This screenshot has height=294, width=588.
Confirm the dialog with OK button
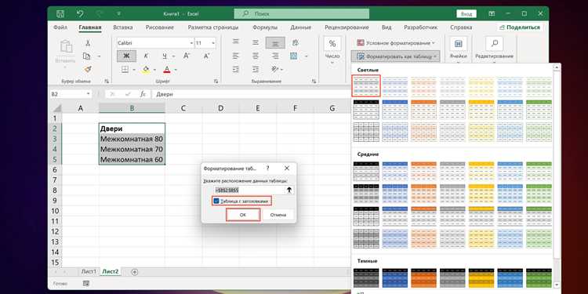point(243,215)
